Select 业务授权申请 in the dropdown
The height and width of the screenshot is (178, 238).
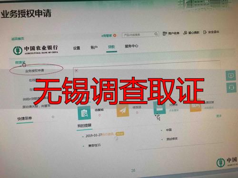(35, 71)
